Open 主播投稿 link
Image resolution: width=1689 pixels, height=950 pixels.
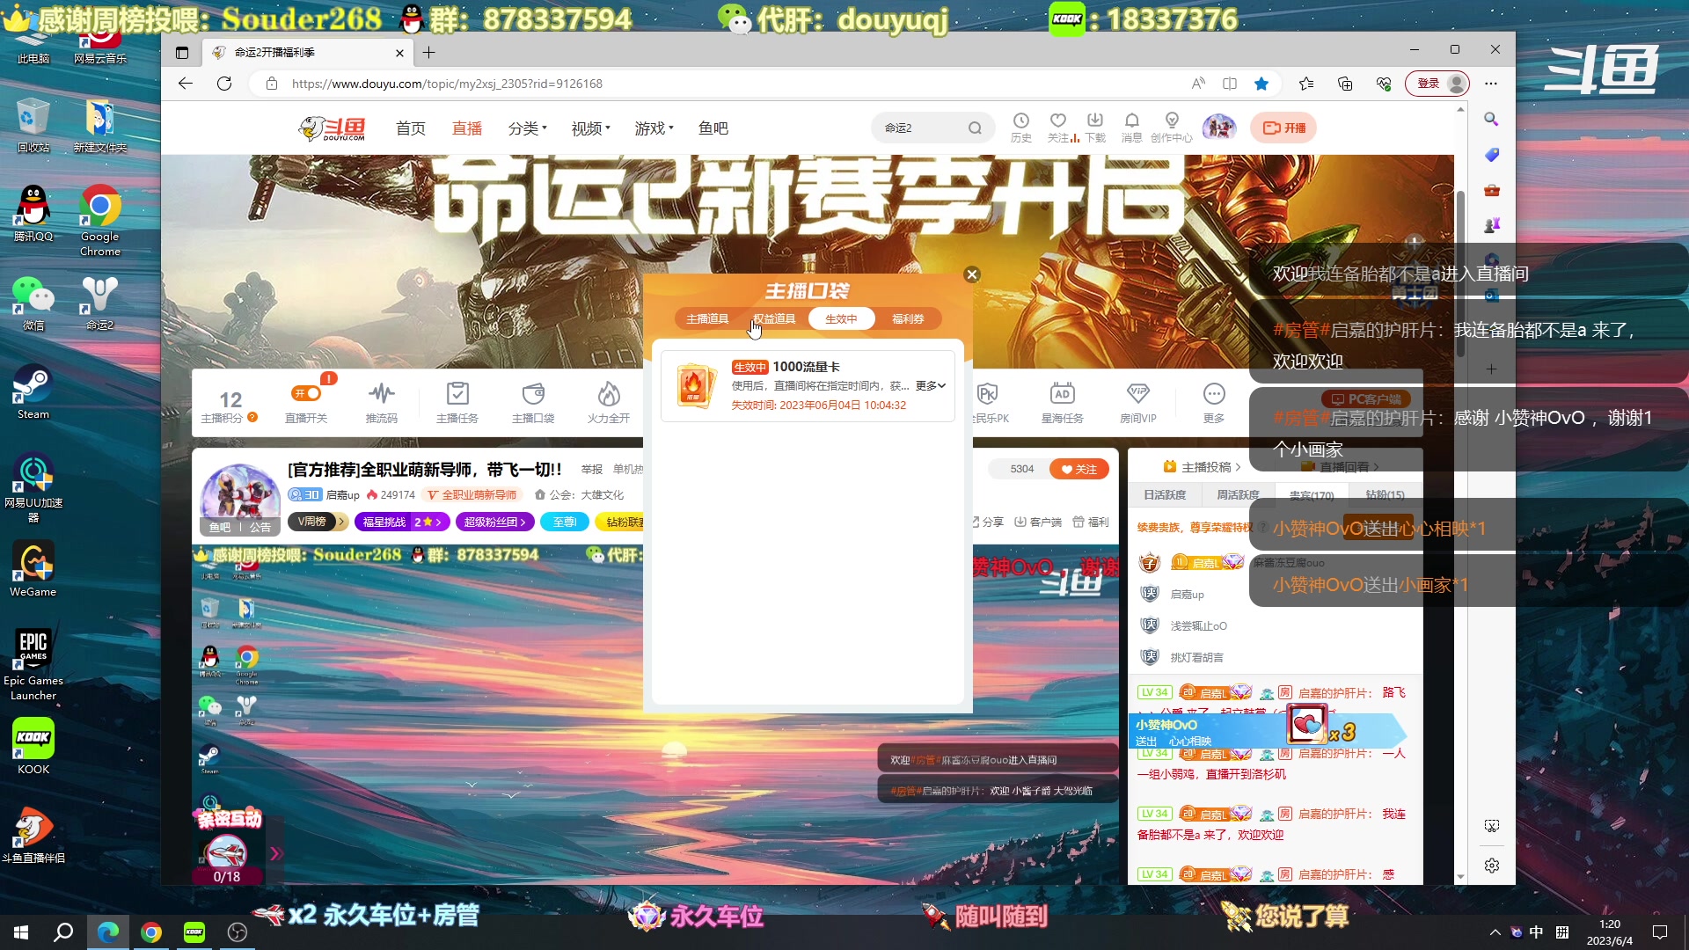(x=1202, y=467)
